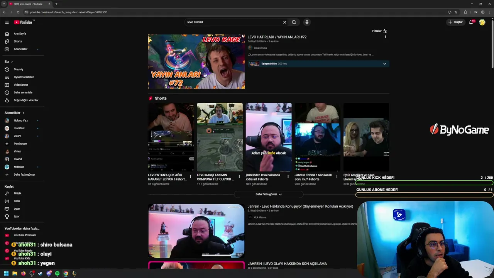
Task: Open the Jahrein - Levo Hakkında Konuşuyor title
Action: (x=300, y=206)
